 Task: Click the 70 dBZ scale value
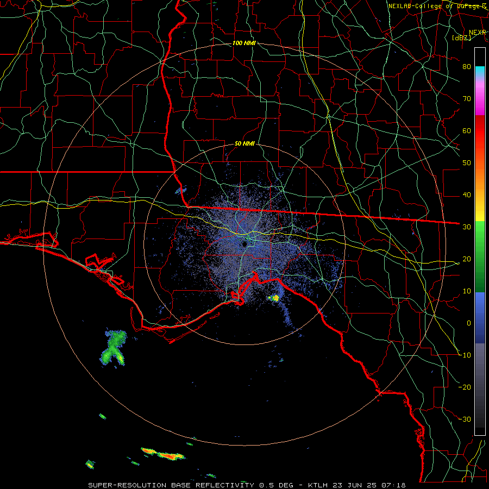pyautogui.click(x=467, y=99)
